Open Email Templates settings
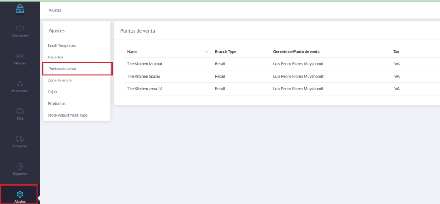 point(62,45)
